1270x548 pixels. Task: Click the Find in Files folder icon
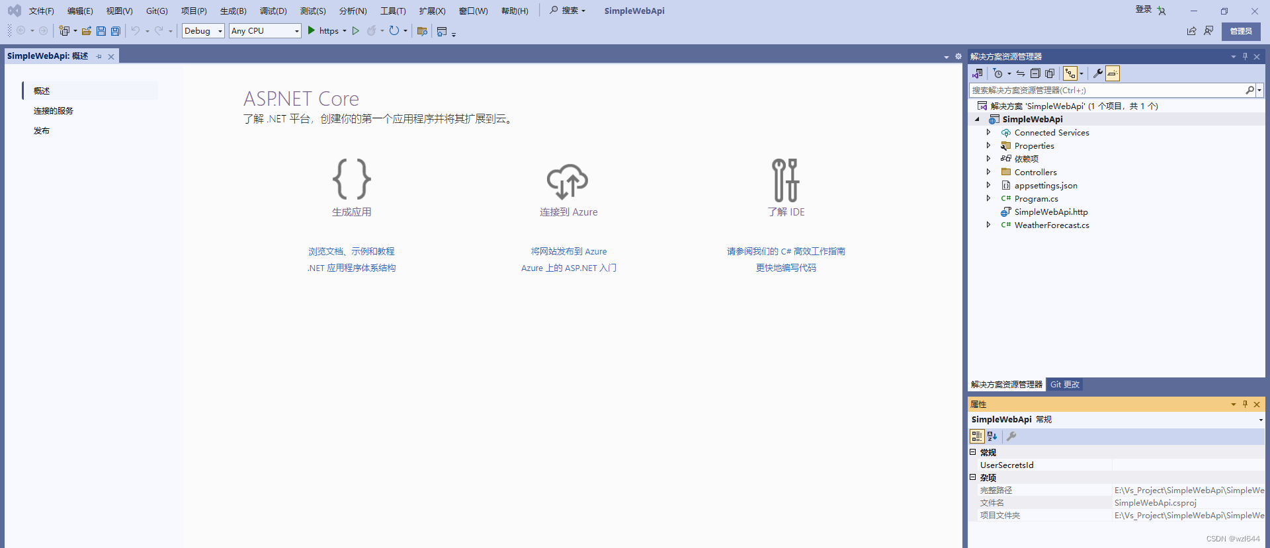(x=422, y=30)
